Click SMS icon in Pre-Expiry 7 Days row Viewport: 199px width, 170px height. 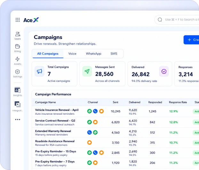tap(95, 163)
